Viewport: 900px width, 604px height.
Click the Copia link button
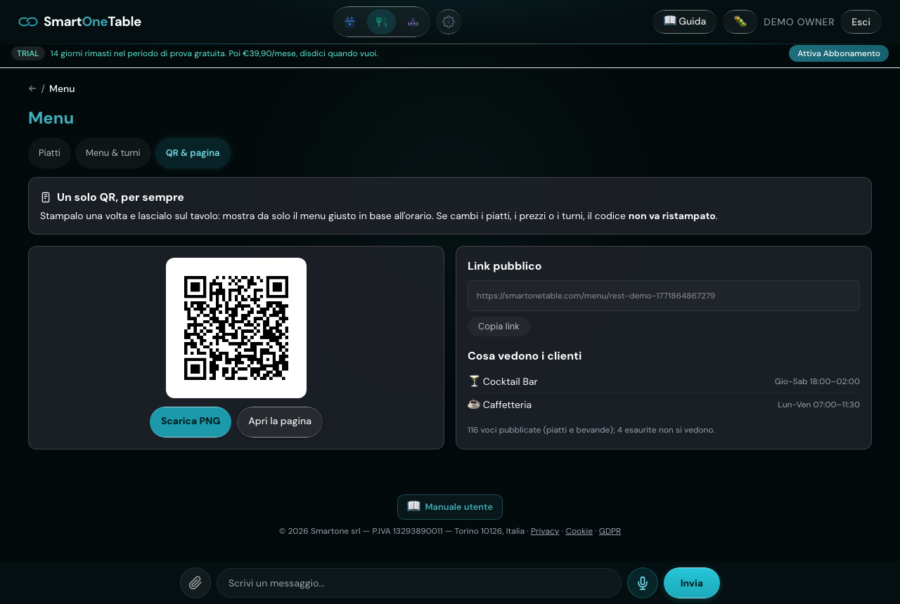(499, 327)
